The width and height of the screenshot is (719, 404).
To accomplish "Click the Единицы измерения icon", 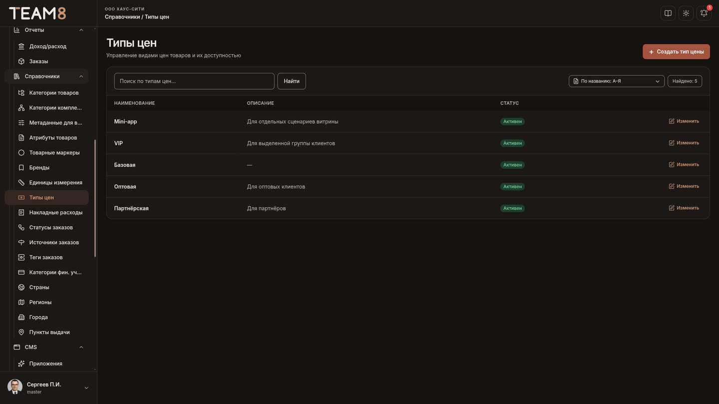I will click(21, 183).
